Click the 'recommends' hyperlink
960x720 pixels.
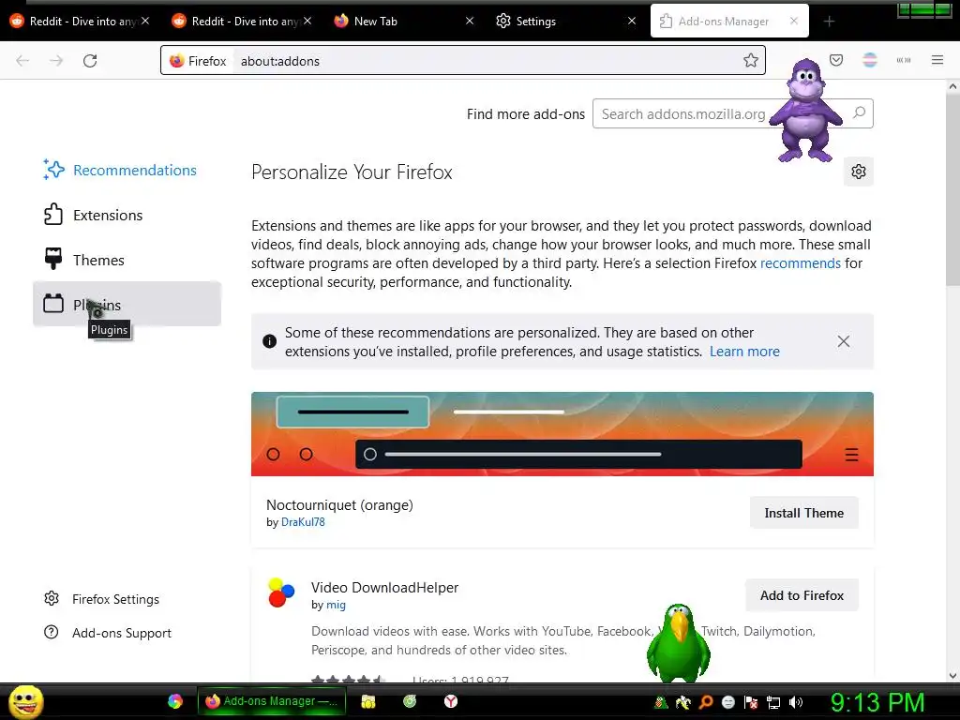click(801, 263)
